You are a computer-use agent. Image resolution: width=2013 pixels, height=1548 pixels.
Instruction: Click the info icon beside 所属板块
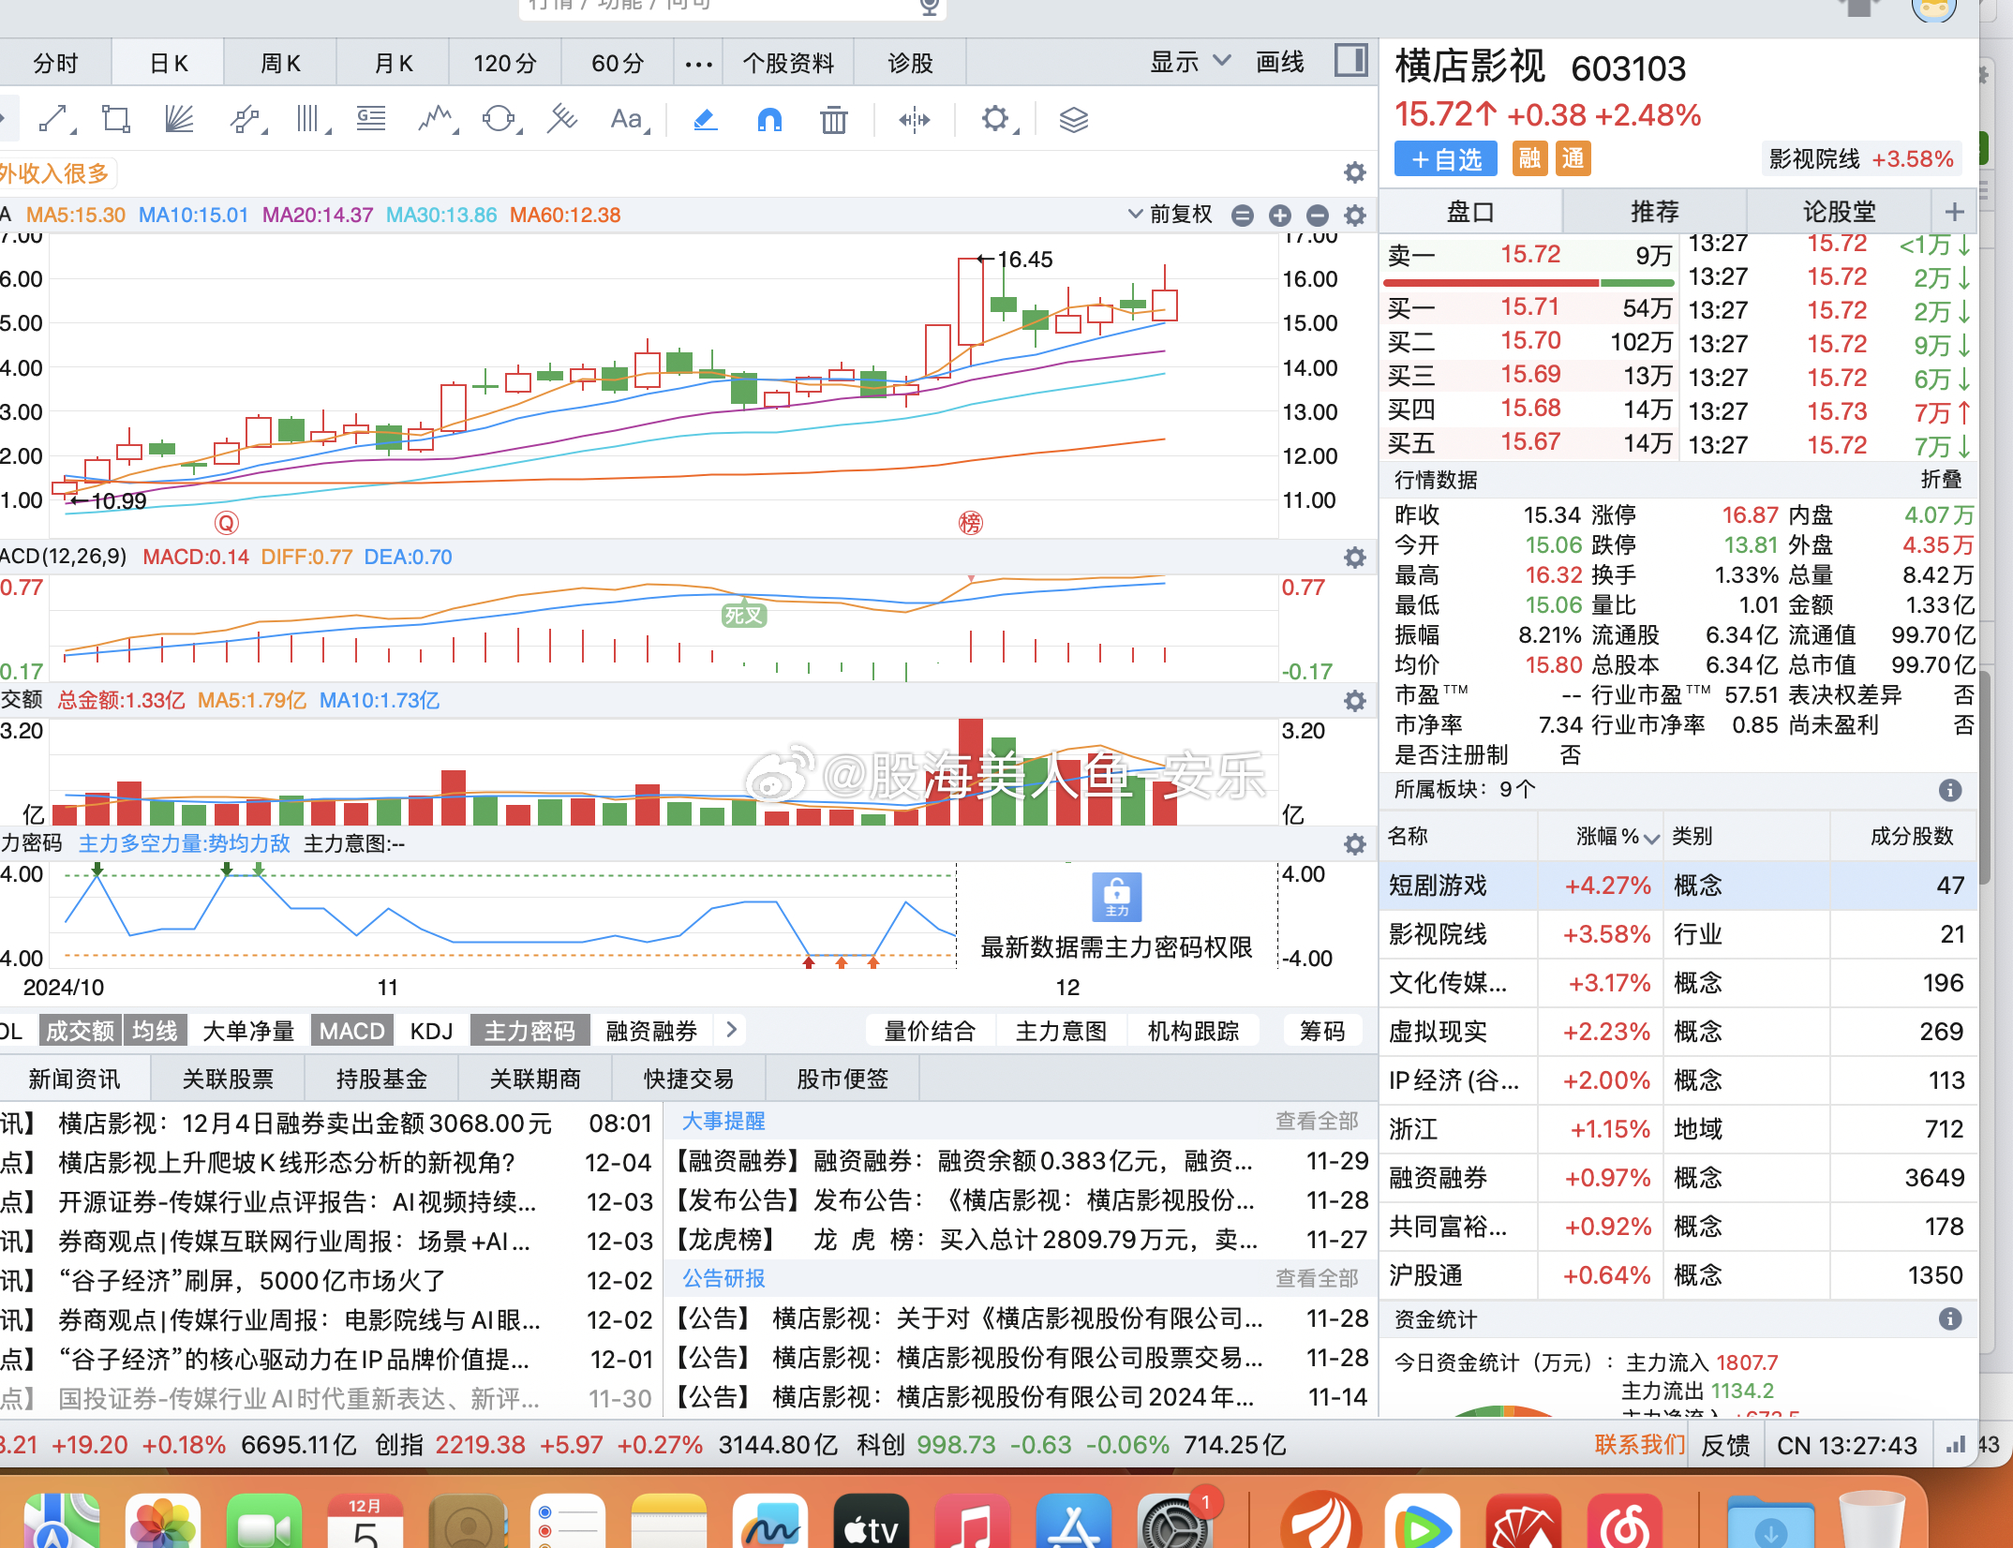[x=1950, y=790]
